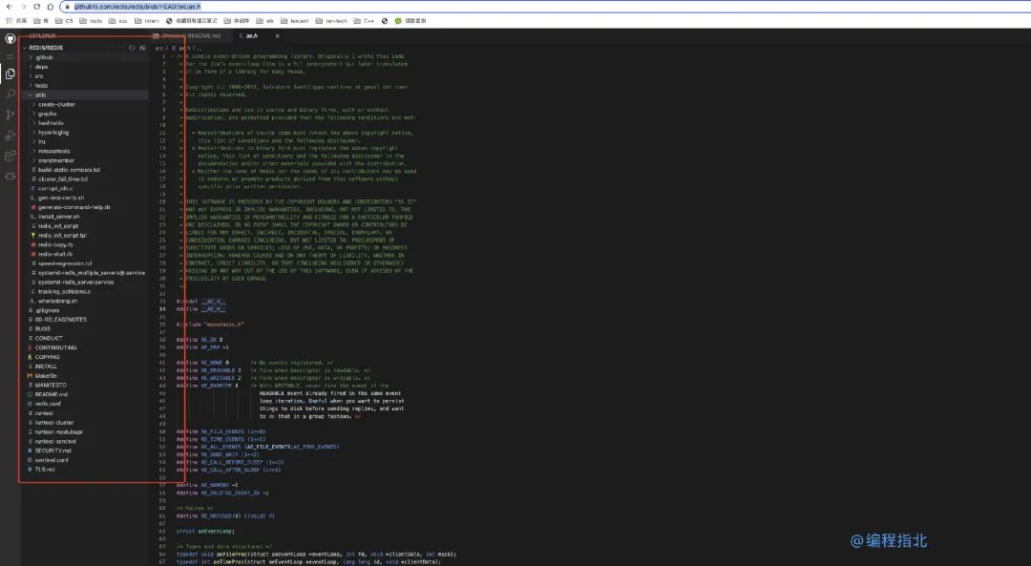The height and width of the screenshot is (566, 1031).
Task: Collapse the utils folder
Action: pos(86,94)
